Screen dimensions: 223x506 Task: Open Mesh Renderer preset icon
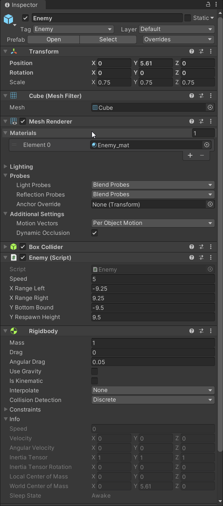click(201, 122)
